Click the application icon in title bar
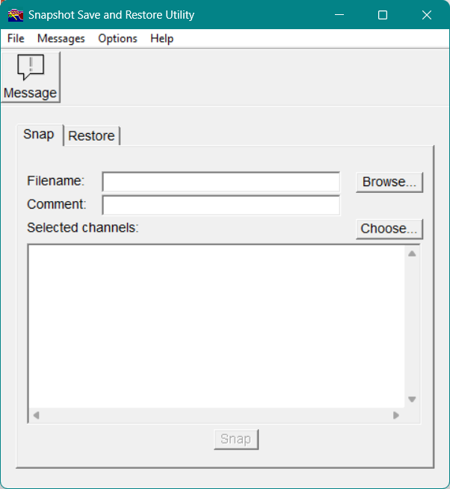Viewport: 450px width, 489px height. click(16, 15)
